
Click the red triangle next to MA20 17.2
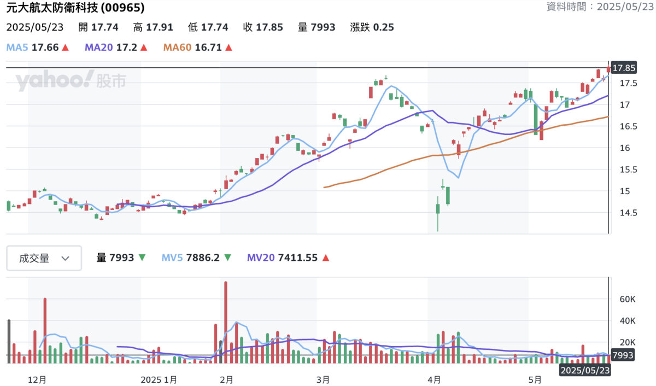pos(144,48)
